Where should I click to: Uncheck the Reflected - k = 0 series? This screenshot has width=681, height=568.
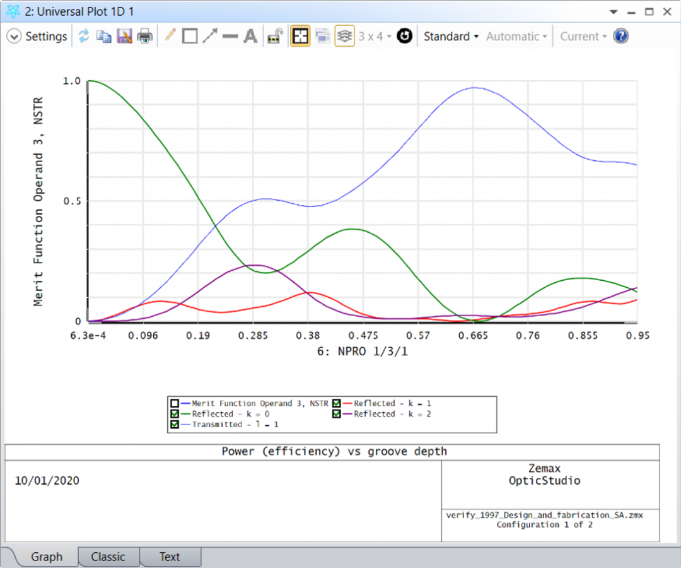pos(174,414)
